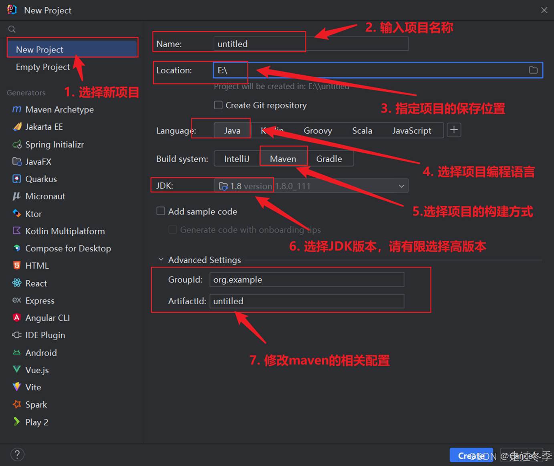
Task: Set build system to IntelliJ
Action: [237, 159]
